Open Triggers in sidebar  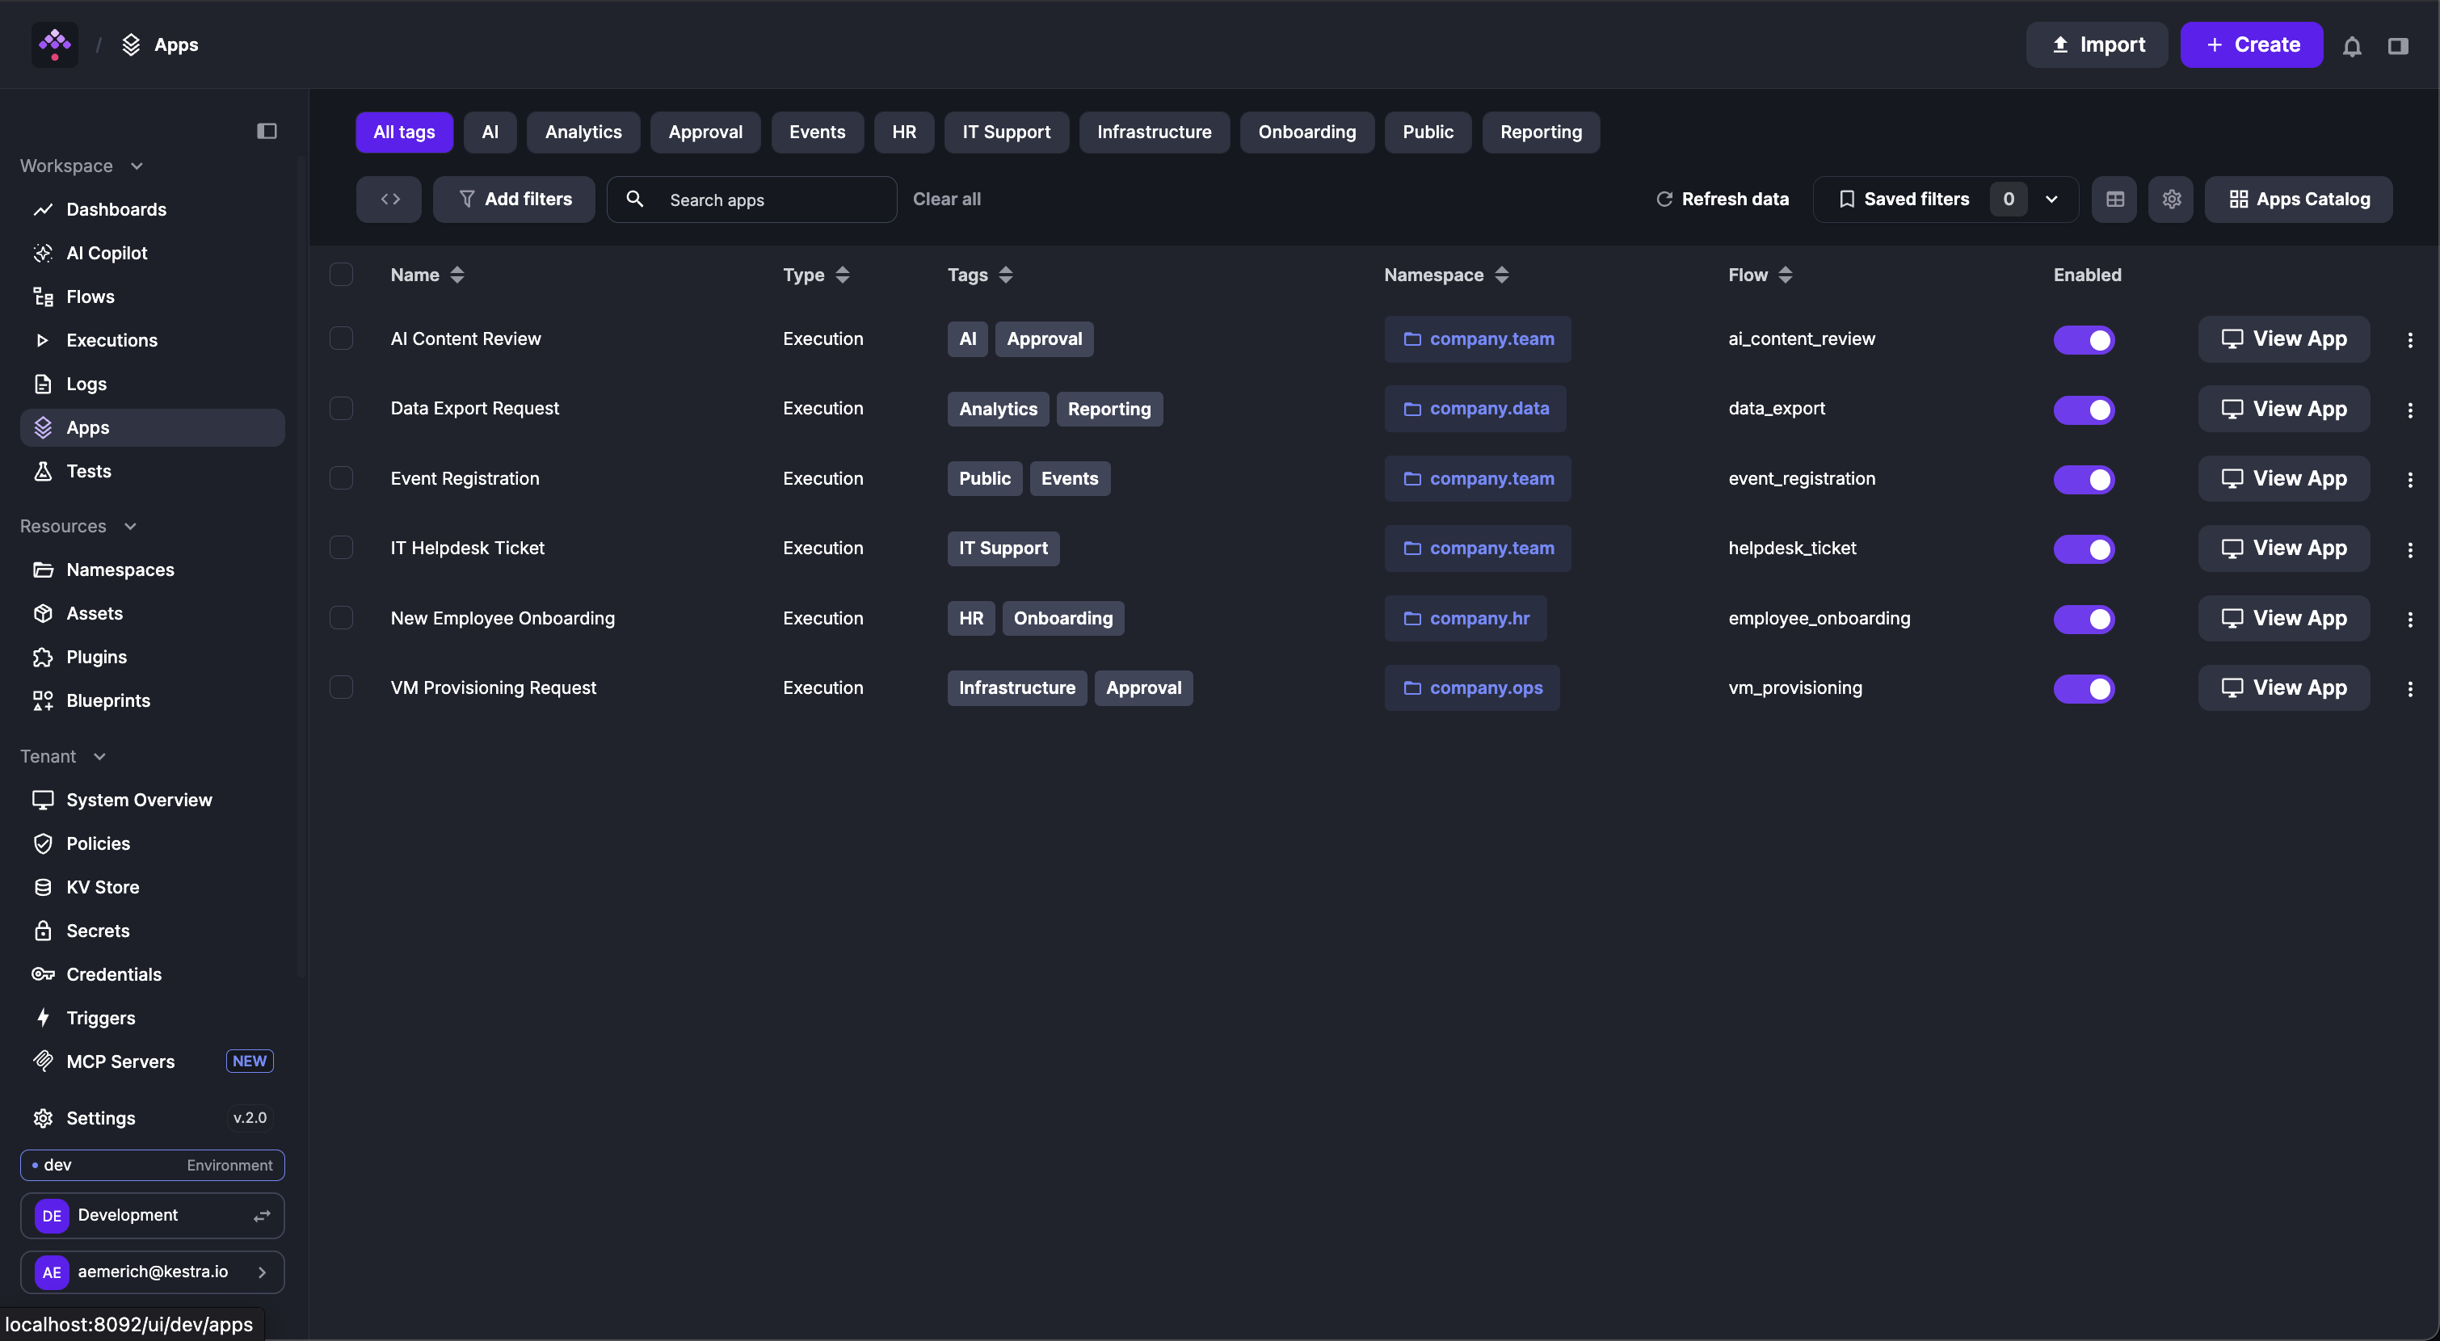[x=152, y=1017]
